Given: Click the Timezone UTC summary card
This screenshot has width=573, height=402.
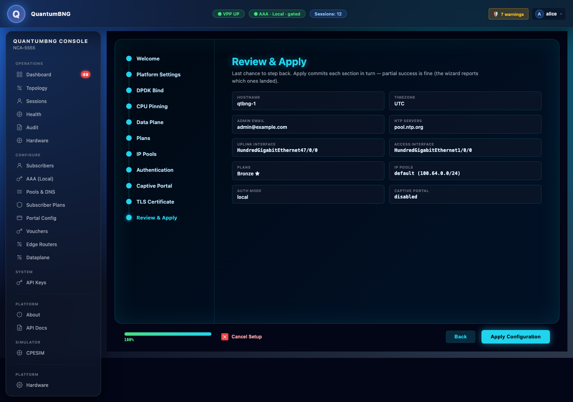Looking at the screenshot, I should [465, 101].
